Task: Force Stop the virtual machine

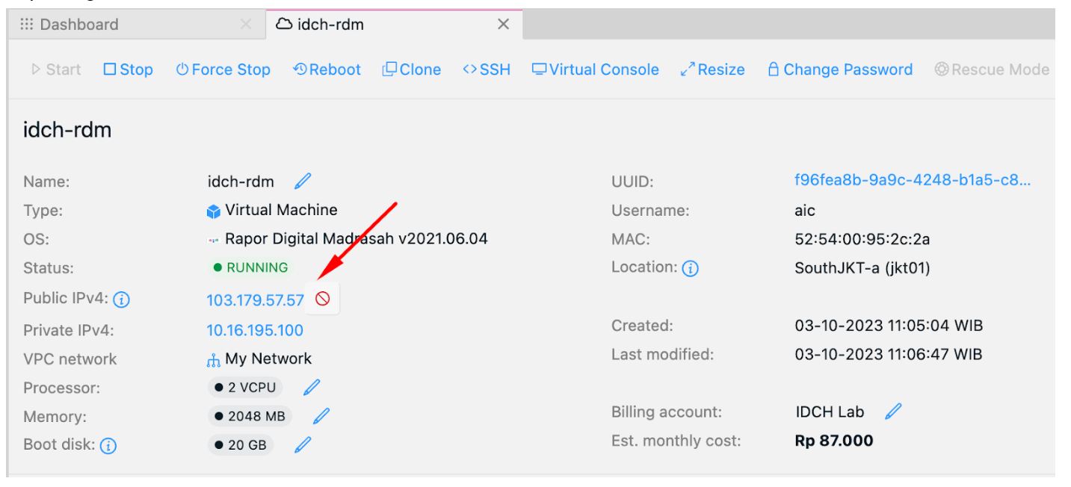Action: (x=223, y=69)
